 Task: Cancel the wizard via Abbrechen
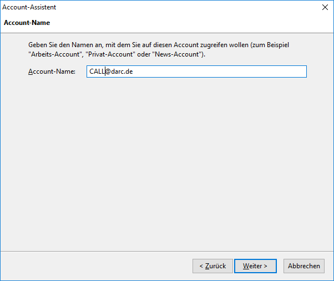(303, 266)
